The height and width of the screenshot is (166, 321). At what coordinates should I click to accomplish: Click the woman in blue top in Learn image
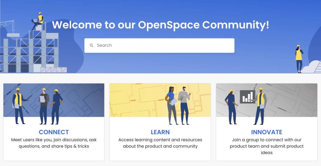(x=171, y=105)
